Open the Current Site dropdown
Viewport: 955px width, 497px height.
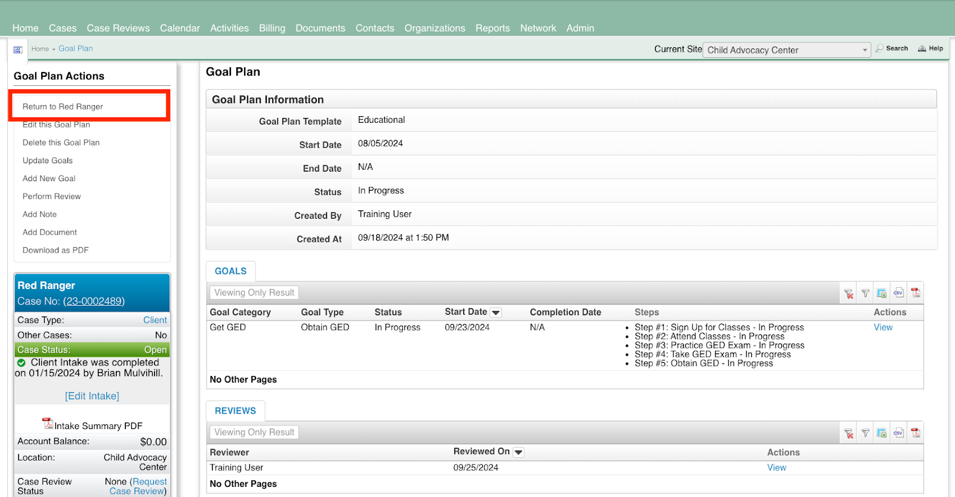click(787, 50)
